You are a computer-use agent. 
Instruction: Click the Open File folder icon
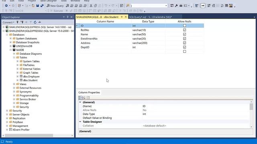pos(33,6)
